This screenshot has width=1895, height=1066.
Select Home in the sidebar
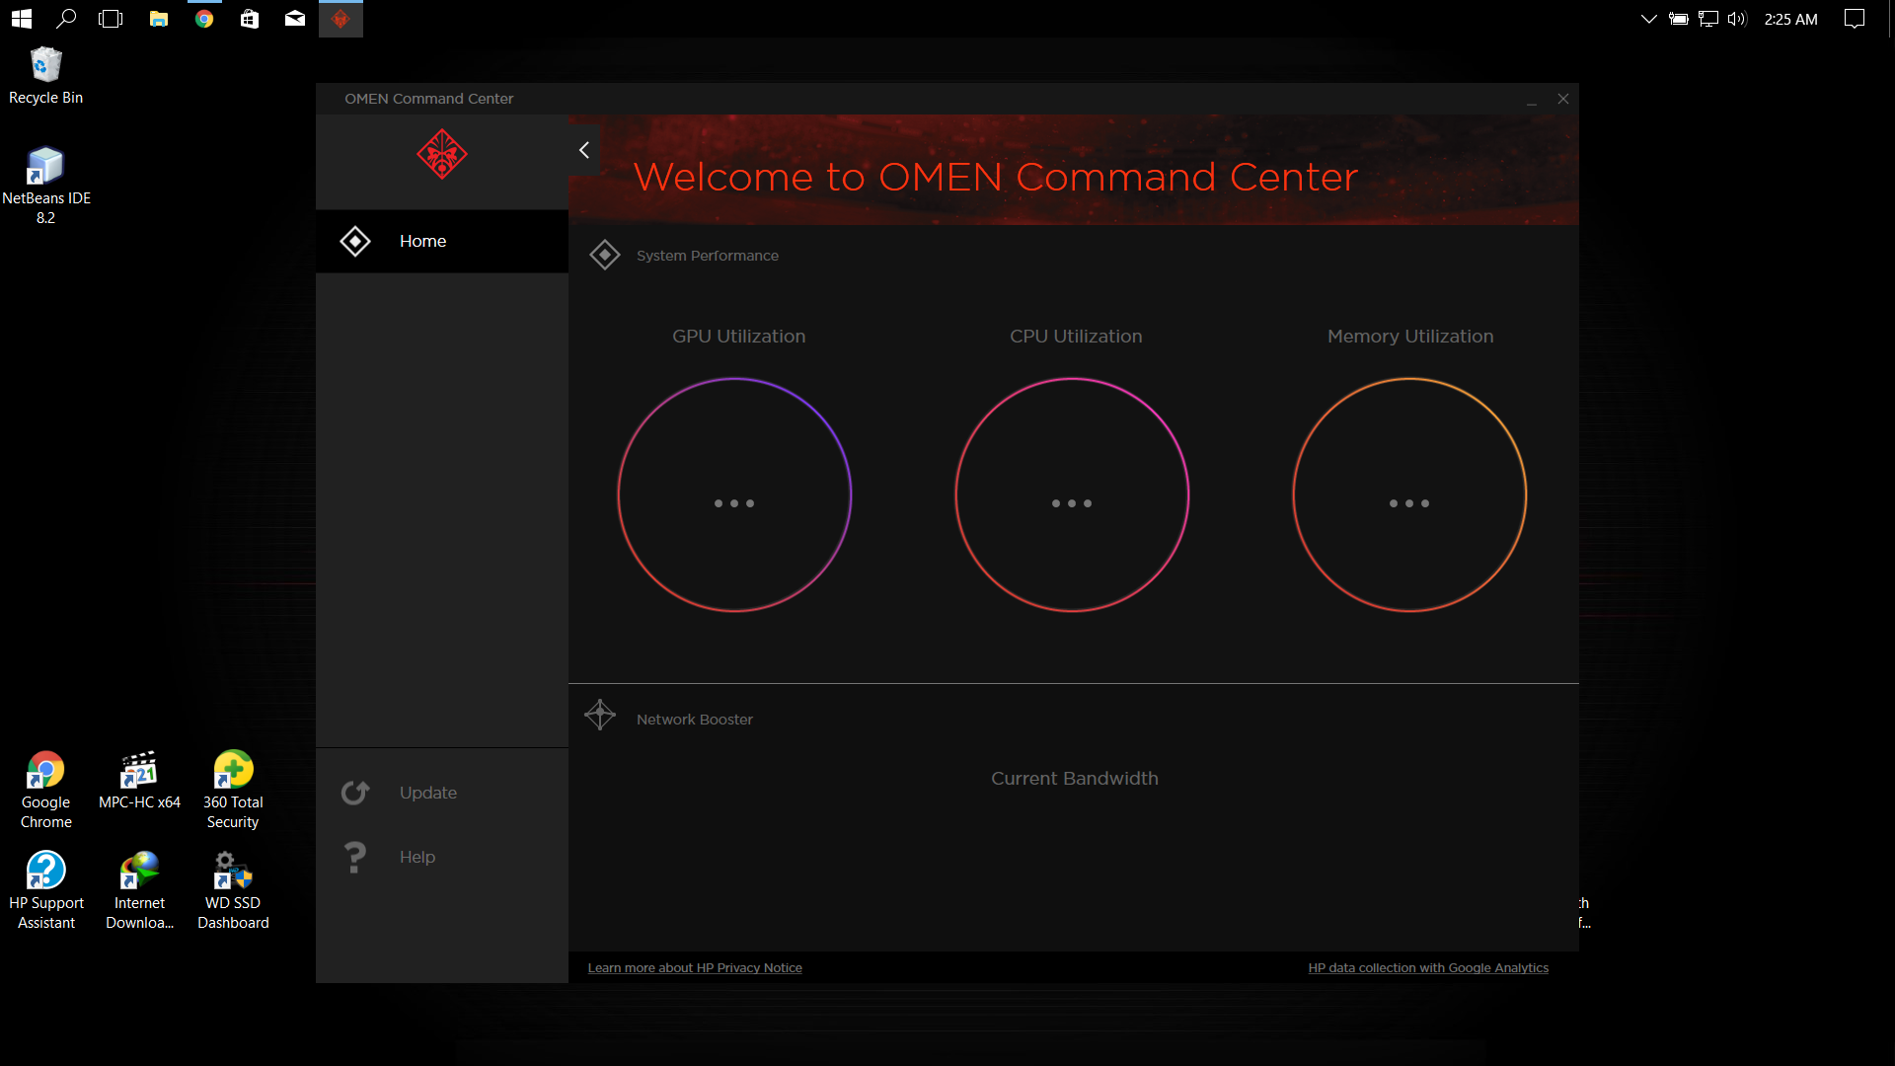(x=422, y=241)
